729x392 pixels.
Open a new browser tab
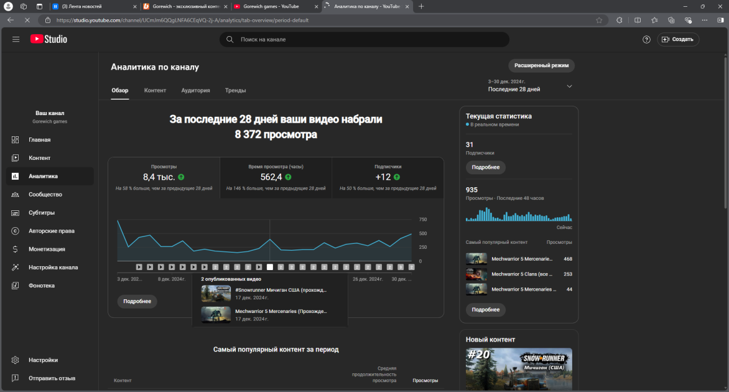421,6
